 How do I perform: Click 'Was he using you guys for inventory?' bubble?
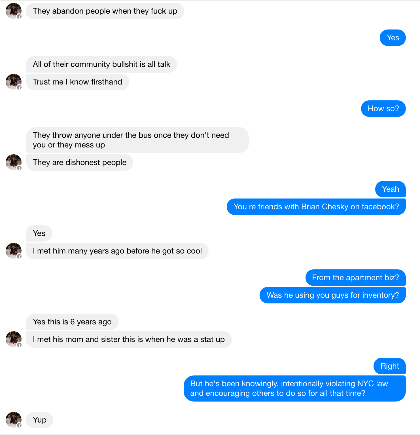coord(332,295)
